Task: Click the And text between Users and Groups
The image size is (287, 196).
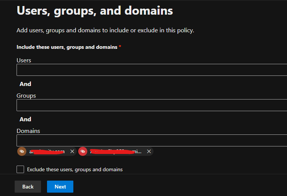Action: pyautogui.click(x=25, y=84)
